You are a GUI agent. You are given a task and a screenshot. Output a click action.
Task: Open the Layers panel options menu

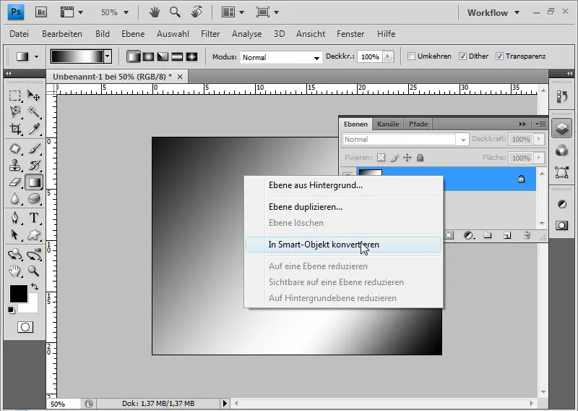540,124
